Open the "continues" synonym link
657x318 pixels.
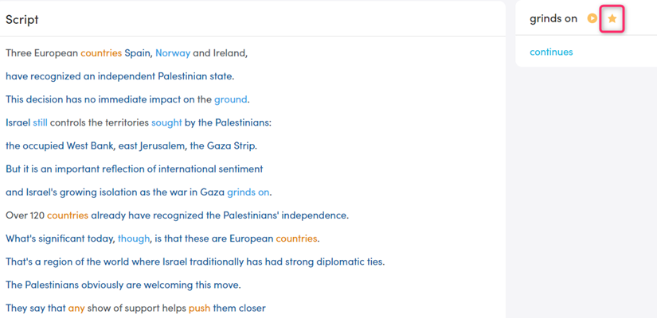tap(551, 52)
